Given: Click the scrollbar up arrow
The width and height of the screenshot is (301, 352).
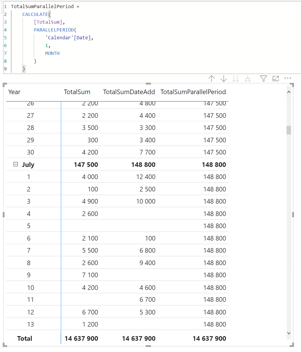Looking at the screenshot, I should (x=289, y=92).
